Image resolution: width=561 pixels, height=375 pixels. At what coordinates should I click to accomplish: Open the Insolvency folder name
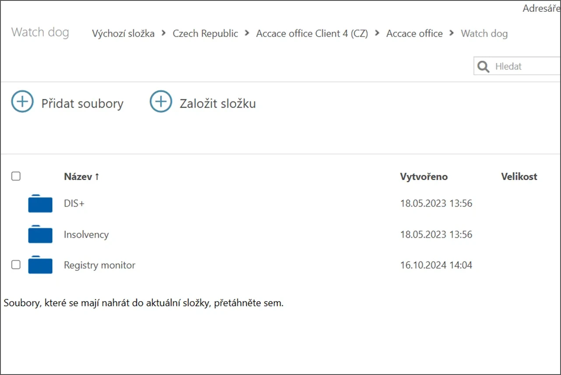86,234
